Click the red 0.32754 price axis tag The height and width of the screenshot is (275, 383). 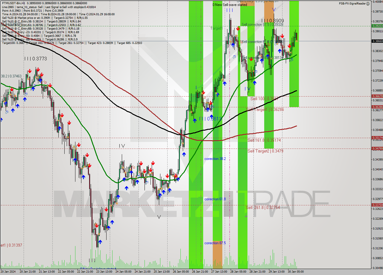point(377,205)
